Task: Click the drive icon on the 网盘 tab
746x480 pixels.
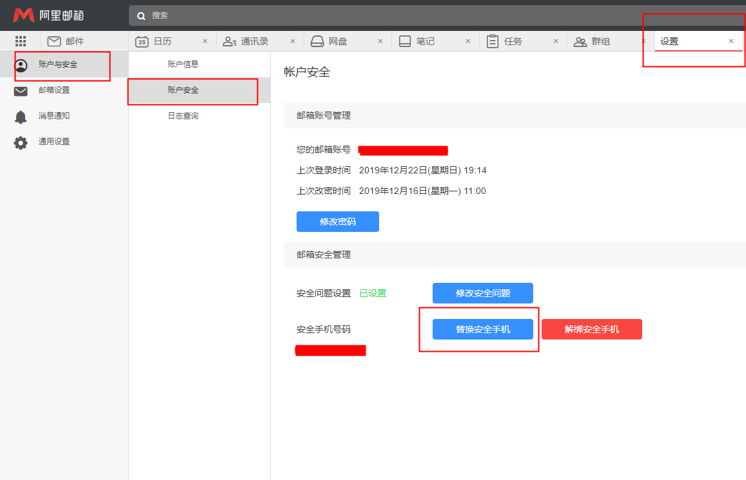Action: 317,41
